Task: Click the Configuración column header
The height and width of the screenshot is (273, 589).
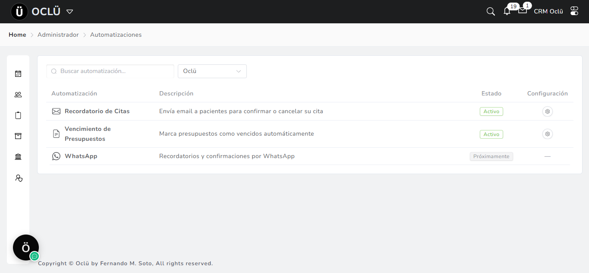Action: 548,94
